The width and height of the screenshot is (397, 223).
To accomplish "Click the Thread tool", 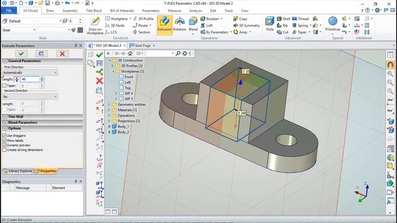I will point(300,19).
